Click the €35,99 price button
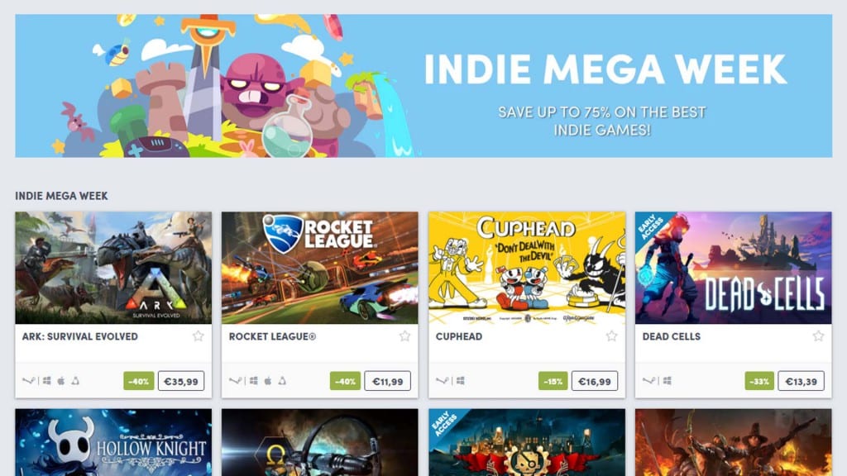Screen dimensions: 847x476 181,381
